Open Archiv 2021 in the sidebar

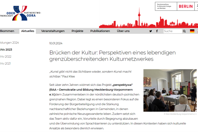5,64
